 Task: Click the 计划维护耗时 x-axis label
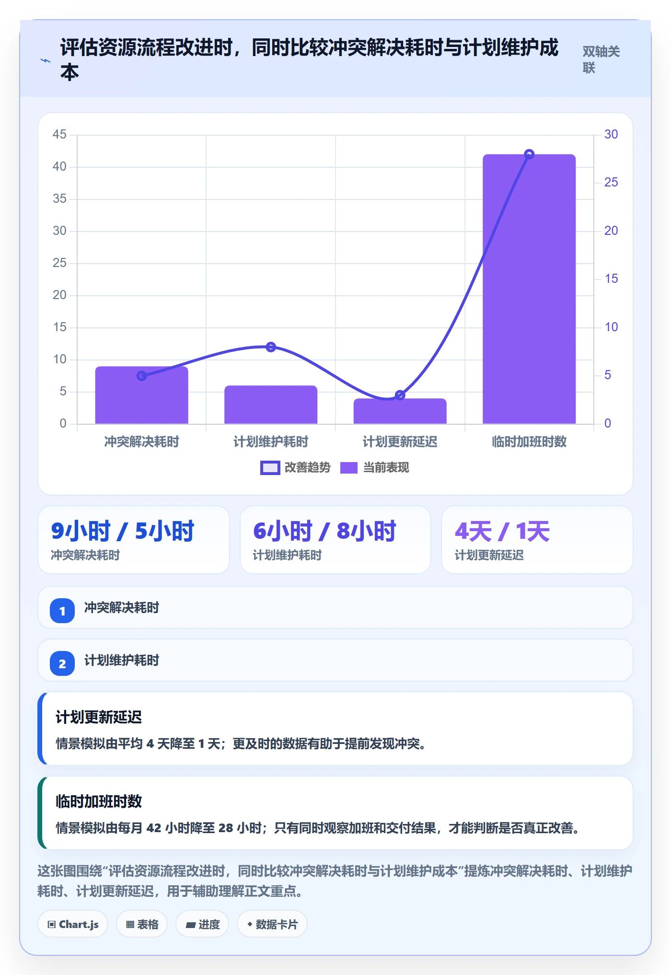click(x=271, y=441)
